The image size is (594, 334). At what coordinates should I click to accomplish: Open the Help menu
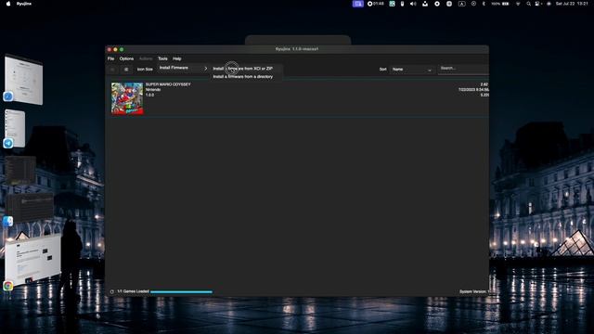(x=177, y=58)
